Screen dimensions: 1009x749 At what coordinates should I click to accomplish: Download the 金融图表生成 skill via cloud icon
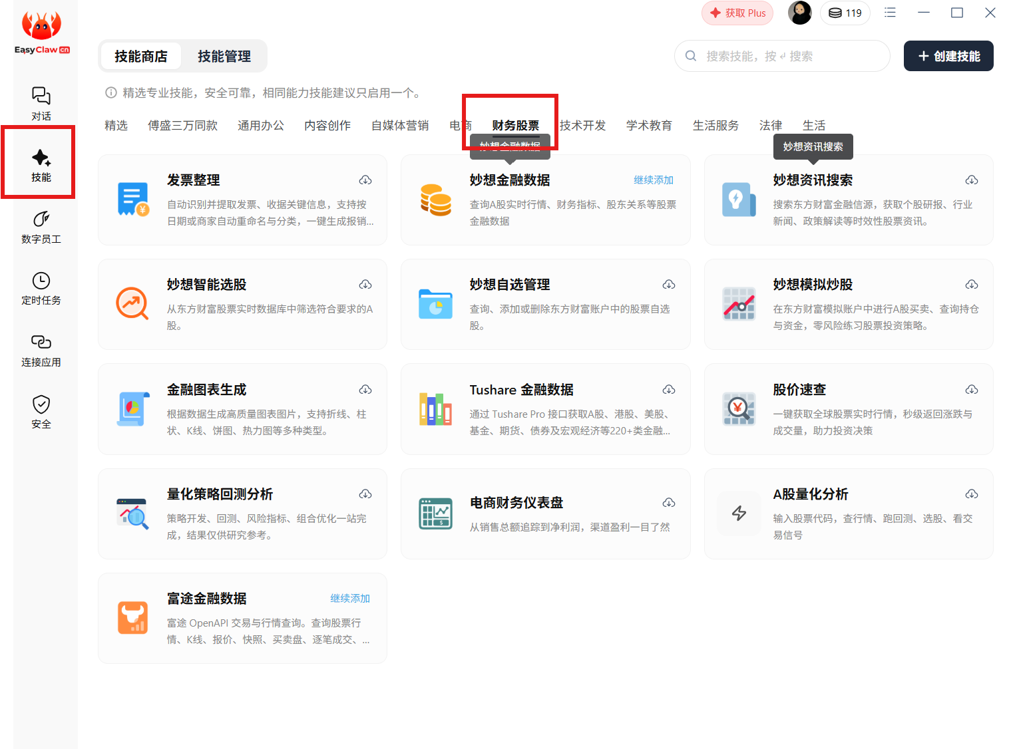coord(365,390)
